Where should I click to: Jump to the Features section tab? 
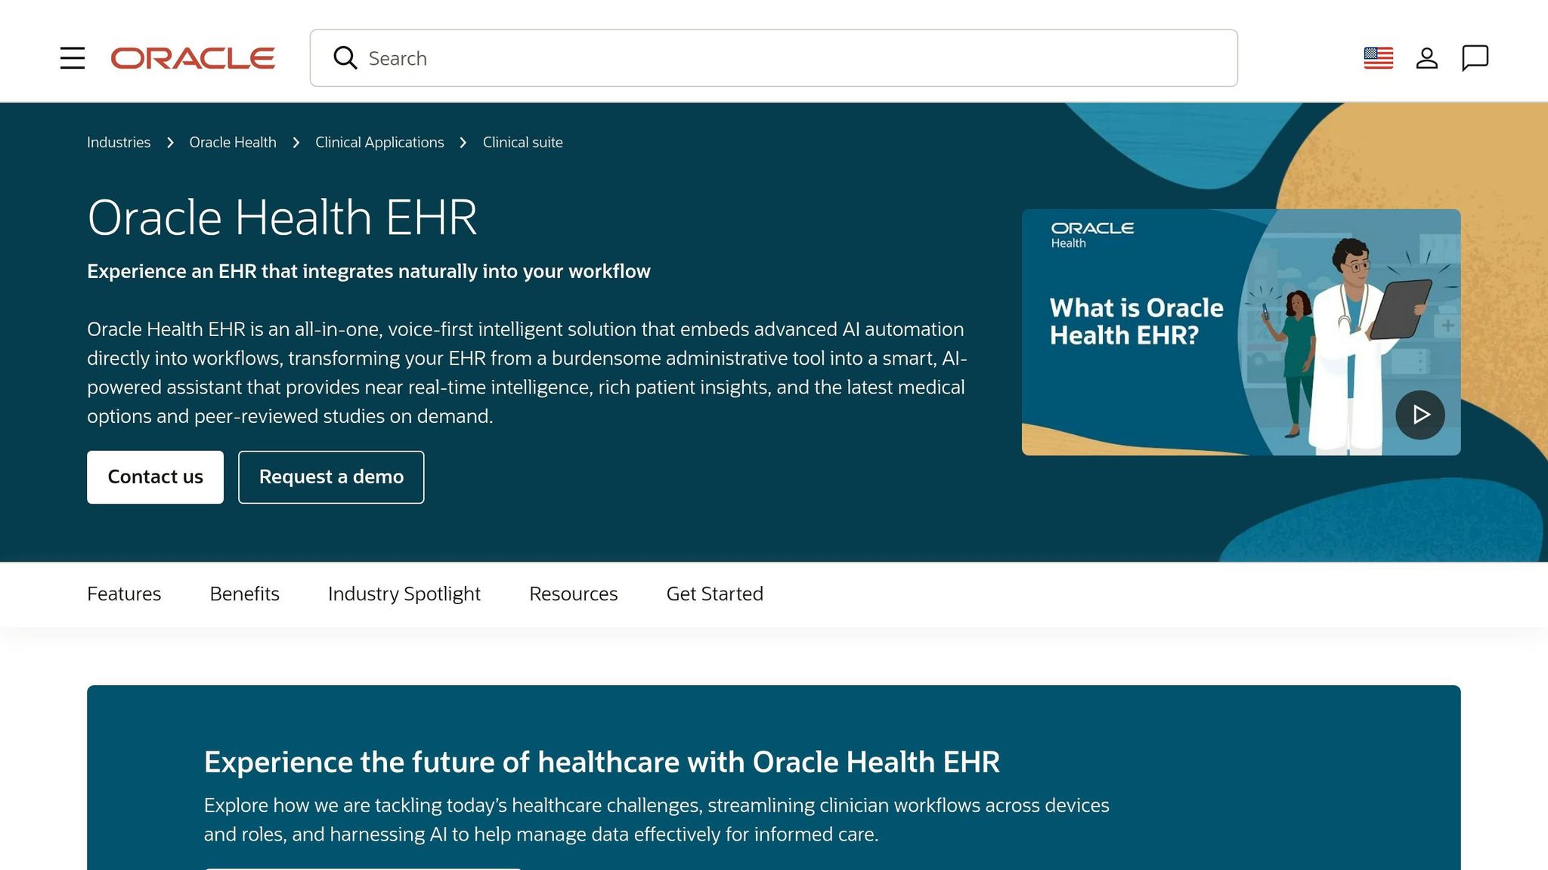click(x=124, y=594)
